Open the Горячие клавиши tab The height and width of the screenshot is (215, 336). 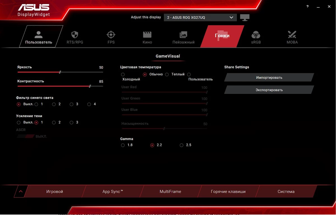coord(228,191)
